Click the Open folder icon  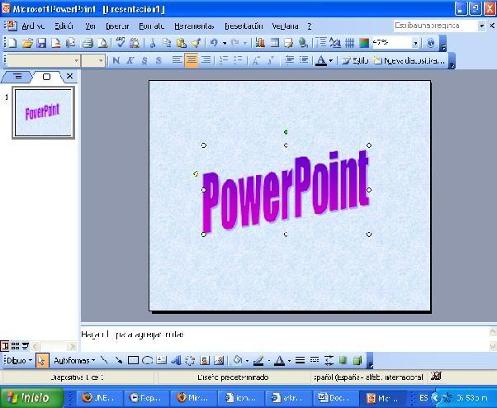tap(27, 43)
